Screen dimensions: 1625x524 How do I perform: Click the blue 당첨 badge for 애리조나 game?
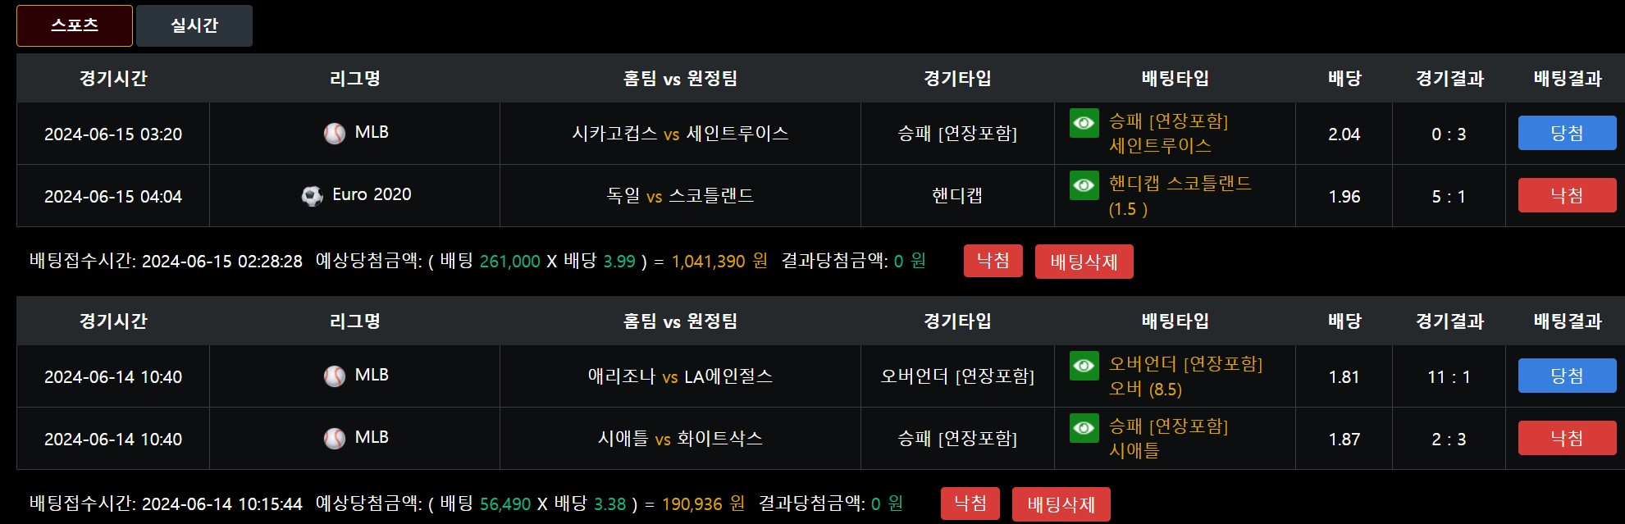click(x=1567, y=376)
